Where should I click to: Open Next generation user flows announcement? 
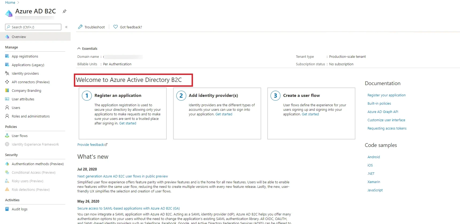point(123,176)
